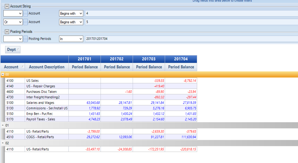Select the 201704 period column header

pos(181,59)
